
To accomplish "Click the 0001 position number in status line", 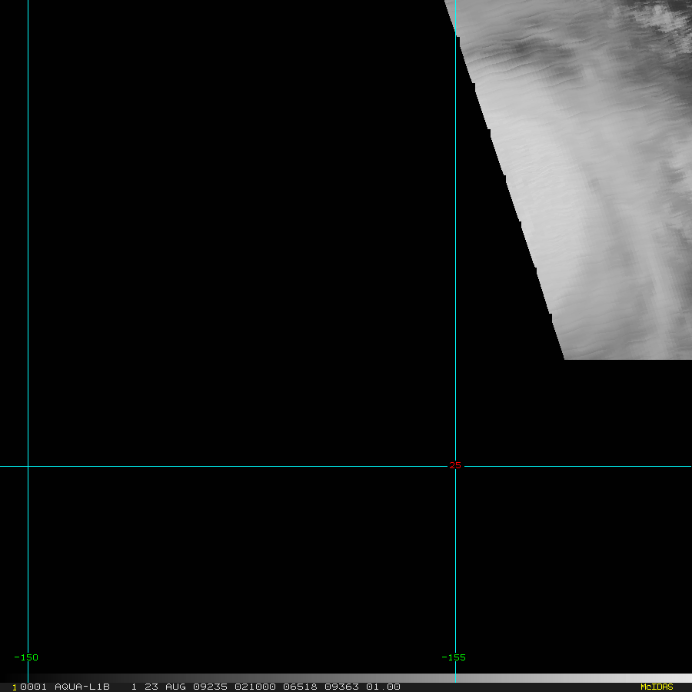I will 34,687.
